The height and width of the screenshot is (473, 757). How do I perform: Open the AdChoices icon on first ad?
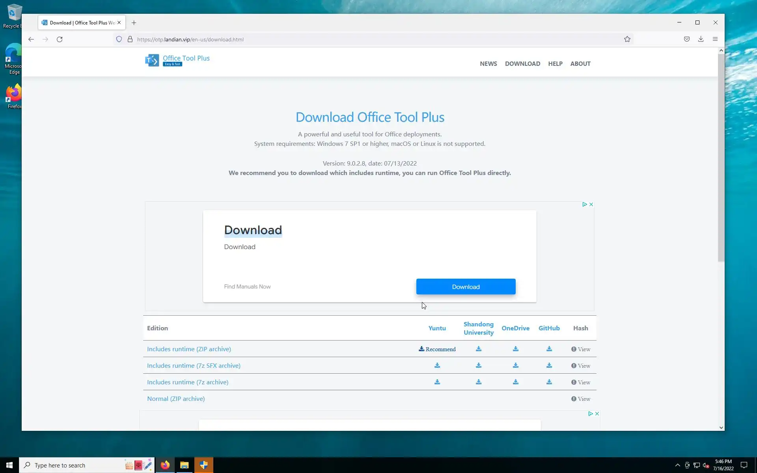click(584, 204)
